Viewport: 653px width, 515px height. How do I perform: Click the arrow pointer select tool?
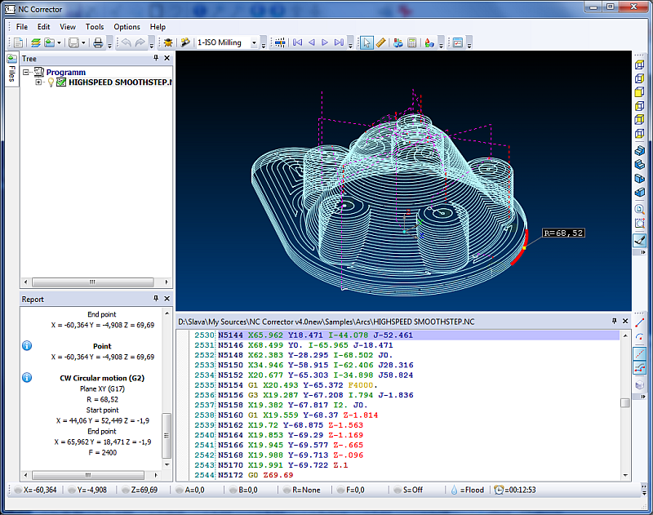pyautogui.click(x=367, y=42)
